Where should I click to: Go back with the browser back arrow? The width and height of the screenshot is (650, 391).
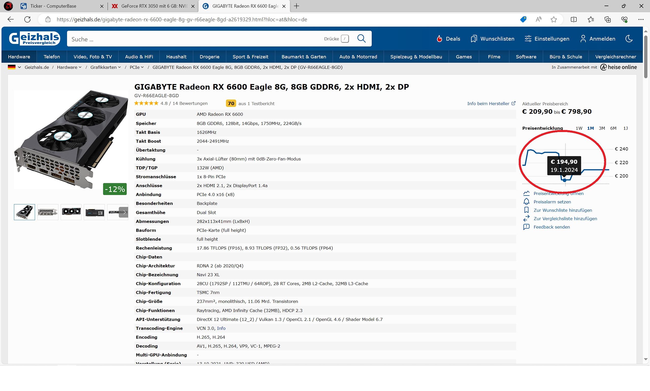tap(11, 19)
